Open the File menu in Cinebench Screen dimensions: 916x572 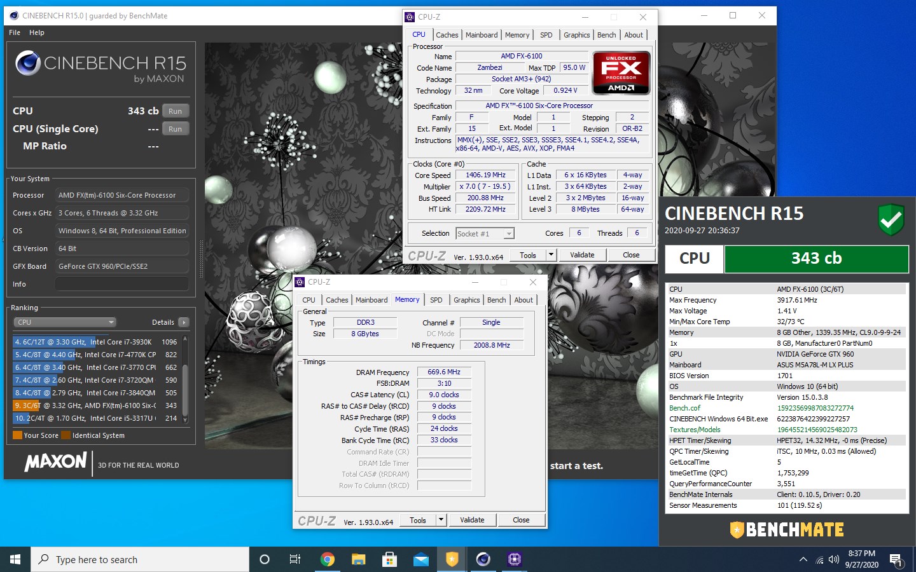15,32
